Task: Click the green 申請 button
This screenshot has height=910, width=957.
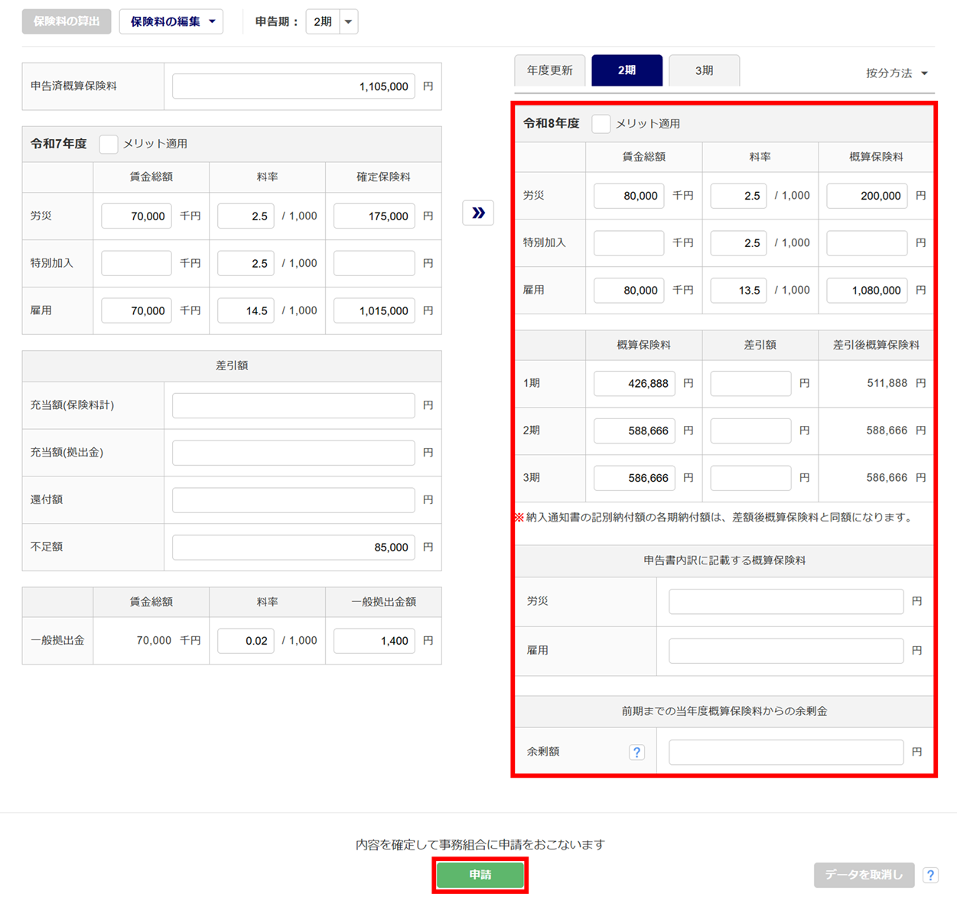Action: pos(480,875)
